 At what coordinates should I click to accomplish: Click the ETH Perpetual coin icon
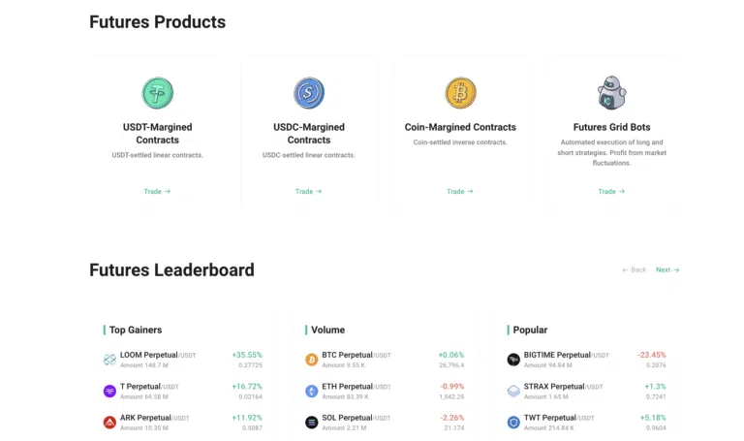pos(312,392)
